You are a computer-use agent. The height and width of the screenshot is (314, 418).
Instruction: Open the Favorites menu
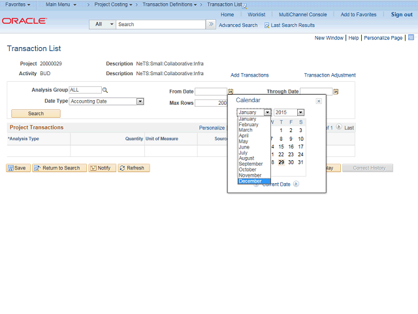pos(18,5)
